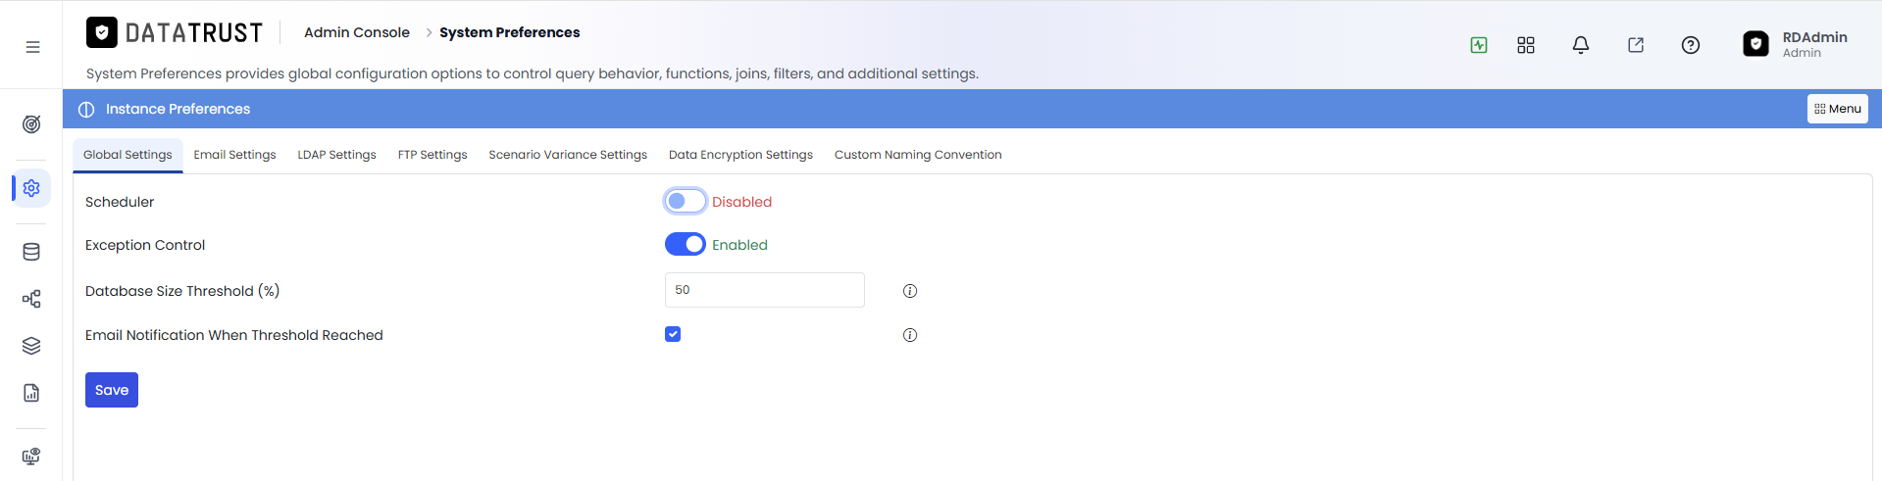1882x481 pixels.
Task: Click the System Preferences breadcrumb
Action: 510,32
